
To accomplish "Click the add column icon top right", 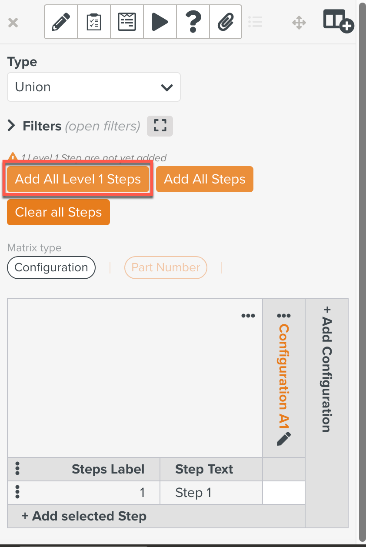I will [x=338, y=20].
